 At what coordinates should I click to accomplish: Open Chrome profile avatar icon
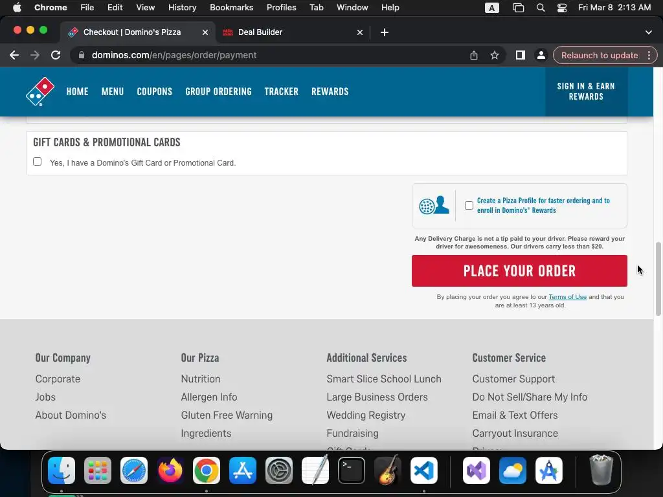tap(541, 56)
